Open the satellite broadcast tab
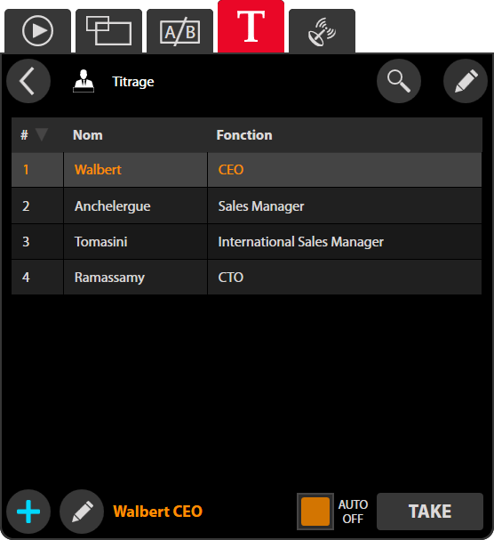The width and height of the screenshot is (494, 540). (x=322, y=31)
